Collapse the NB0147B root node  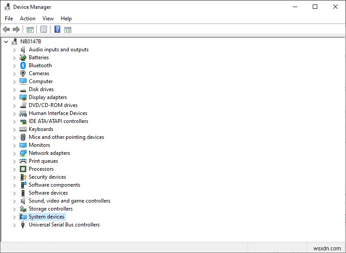tap(6, 42)
